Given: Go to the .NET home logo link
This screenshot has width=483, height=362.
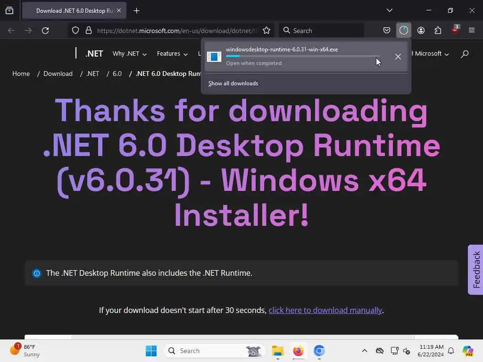Looking at the screenshot, I should (x=94, y=54).
